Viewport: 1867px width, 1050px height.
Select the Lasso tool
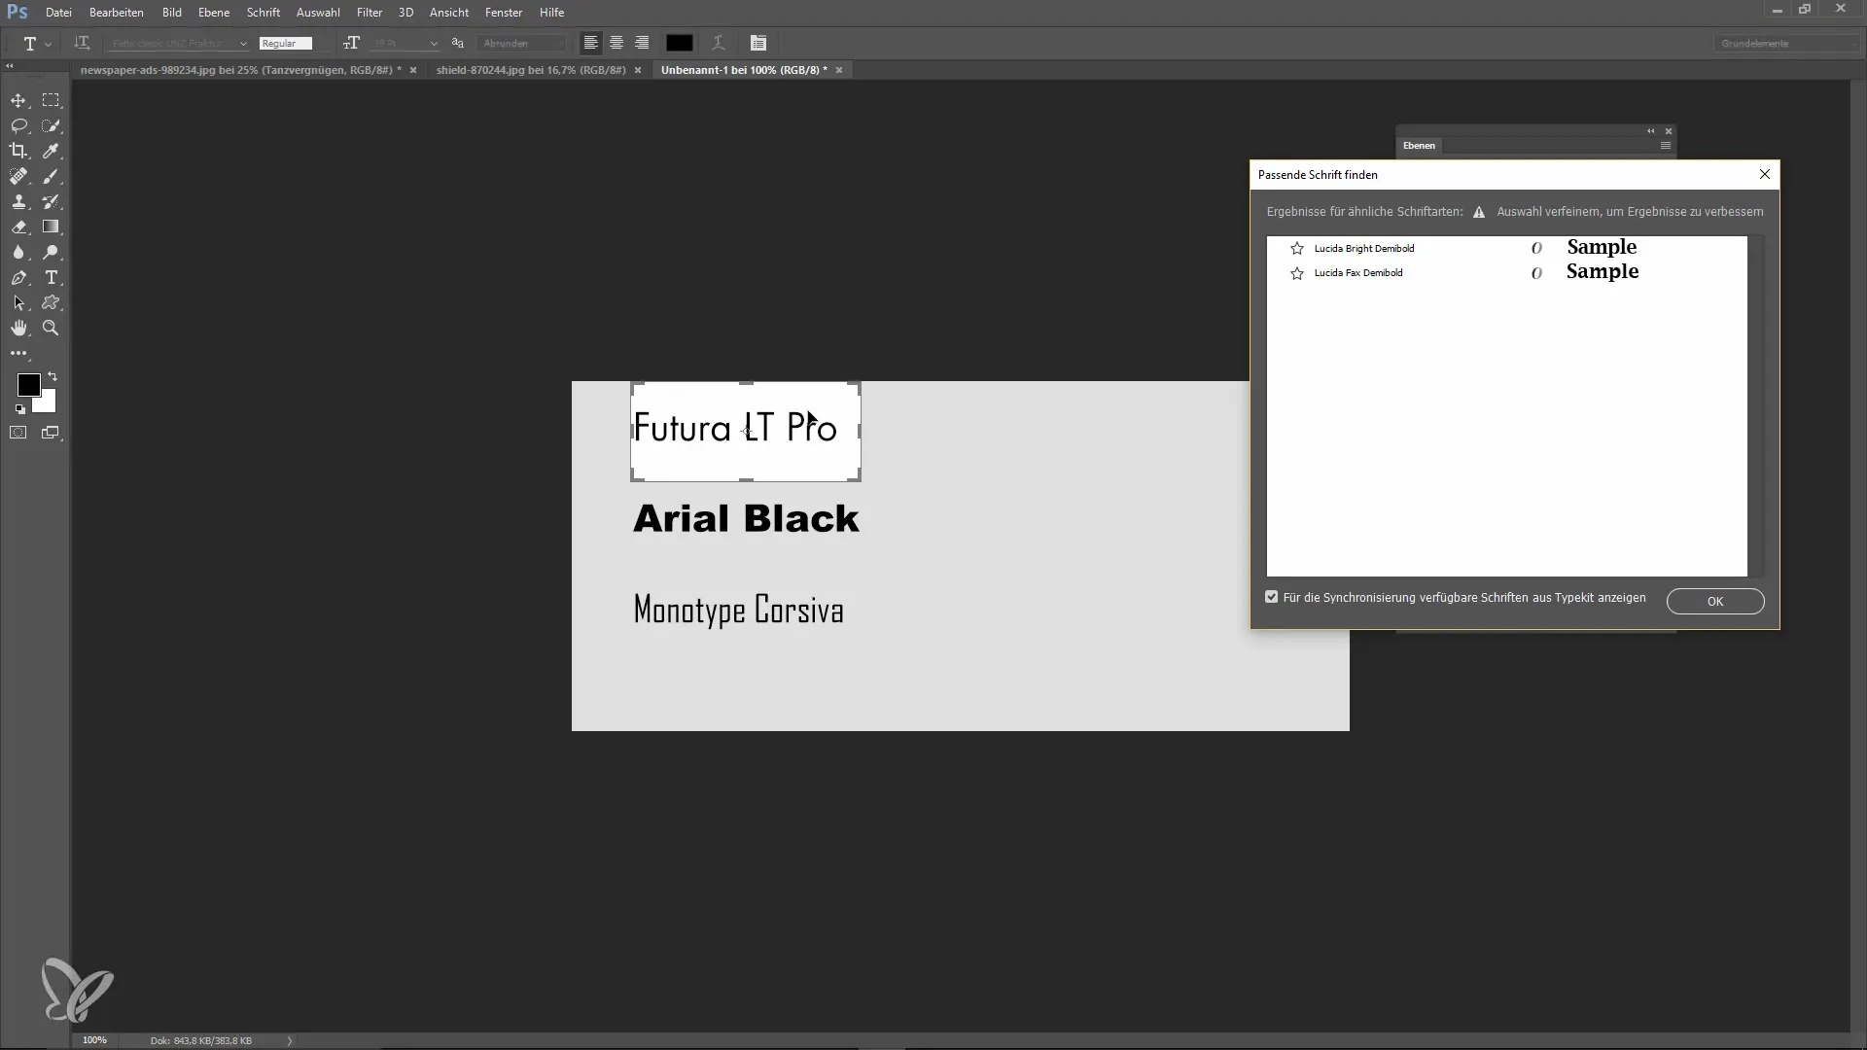pyautogui.click(x=18, y=125)
